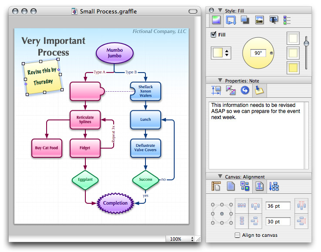
Task: Enable Align to canvas checkbox
Action: 237,235
